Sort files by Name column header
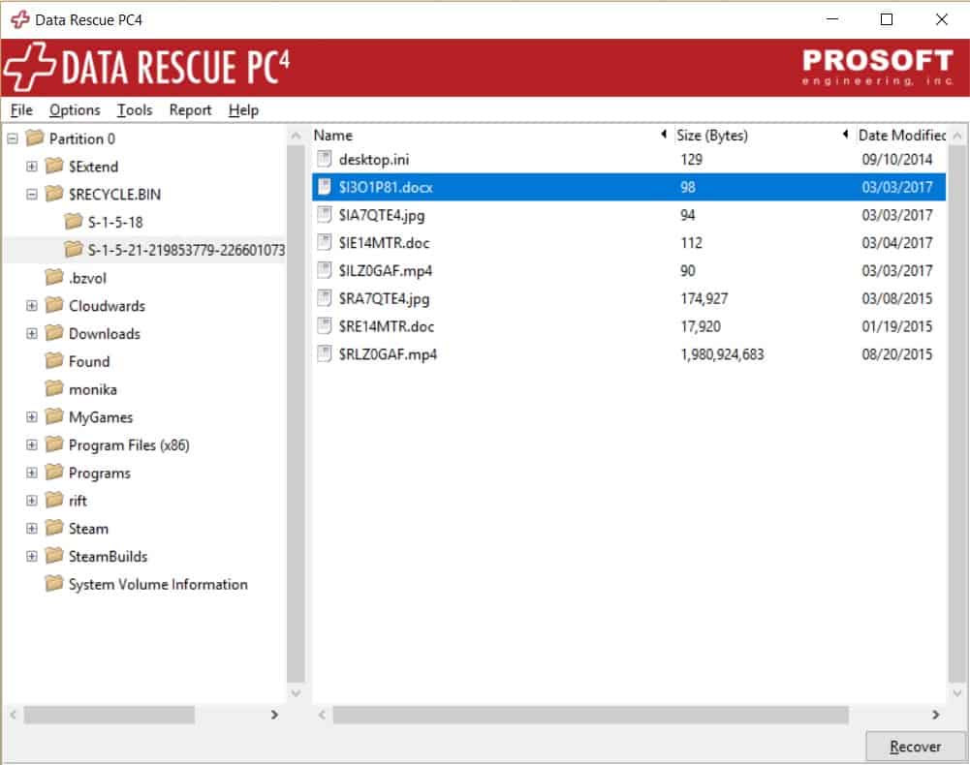 tap(490, 135)
